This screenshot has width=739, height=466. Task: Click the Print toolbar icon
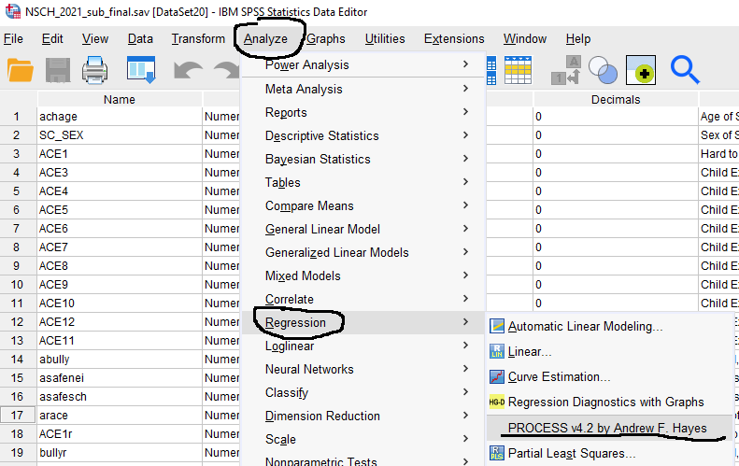tap(94, 70)
